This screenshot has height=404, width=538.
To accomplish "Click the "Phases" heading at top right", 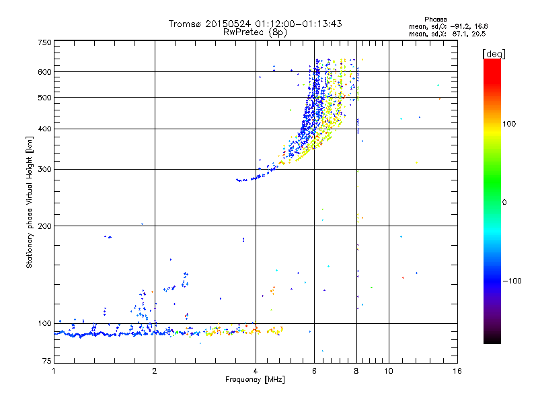I will (x=435, y=20).
